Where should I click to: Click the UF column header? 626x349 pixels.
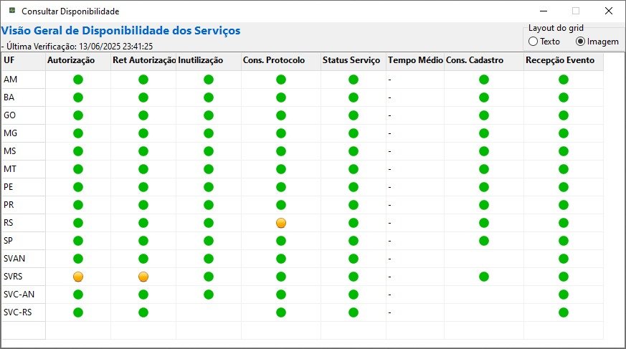pyautogui.click(x=24, y=61)
